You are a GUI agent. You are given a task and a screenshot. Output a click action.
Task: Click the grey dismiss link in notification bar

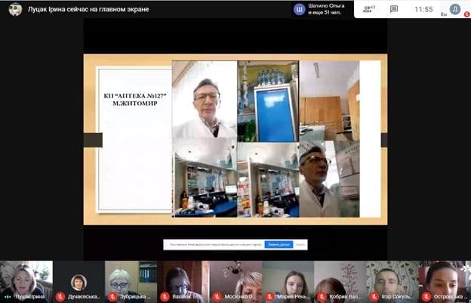click(x=300, y=245)
